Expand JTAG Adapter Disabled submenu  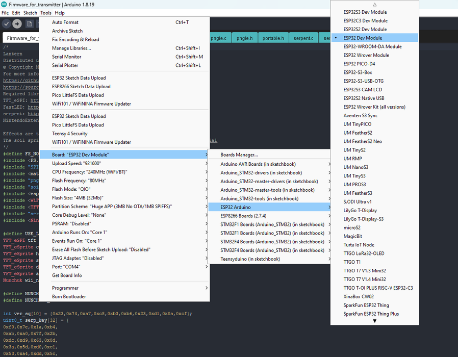point(124,258)
